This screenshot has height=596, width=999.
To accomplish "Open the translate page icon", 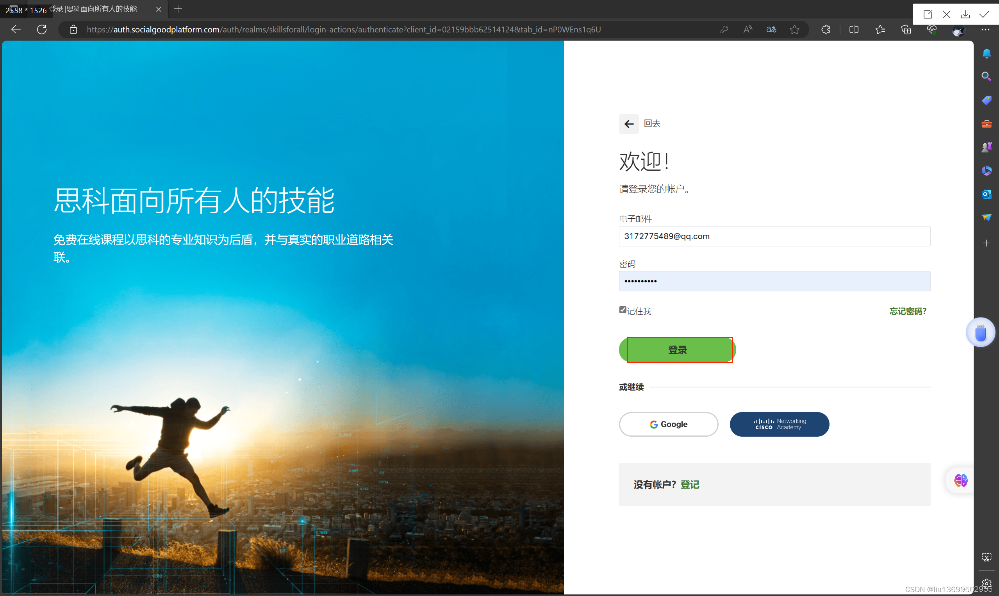I will [x=771, y=29].
